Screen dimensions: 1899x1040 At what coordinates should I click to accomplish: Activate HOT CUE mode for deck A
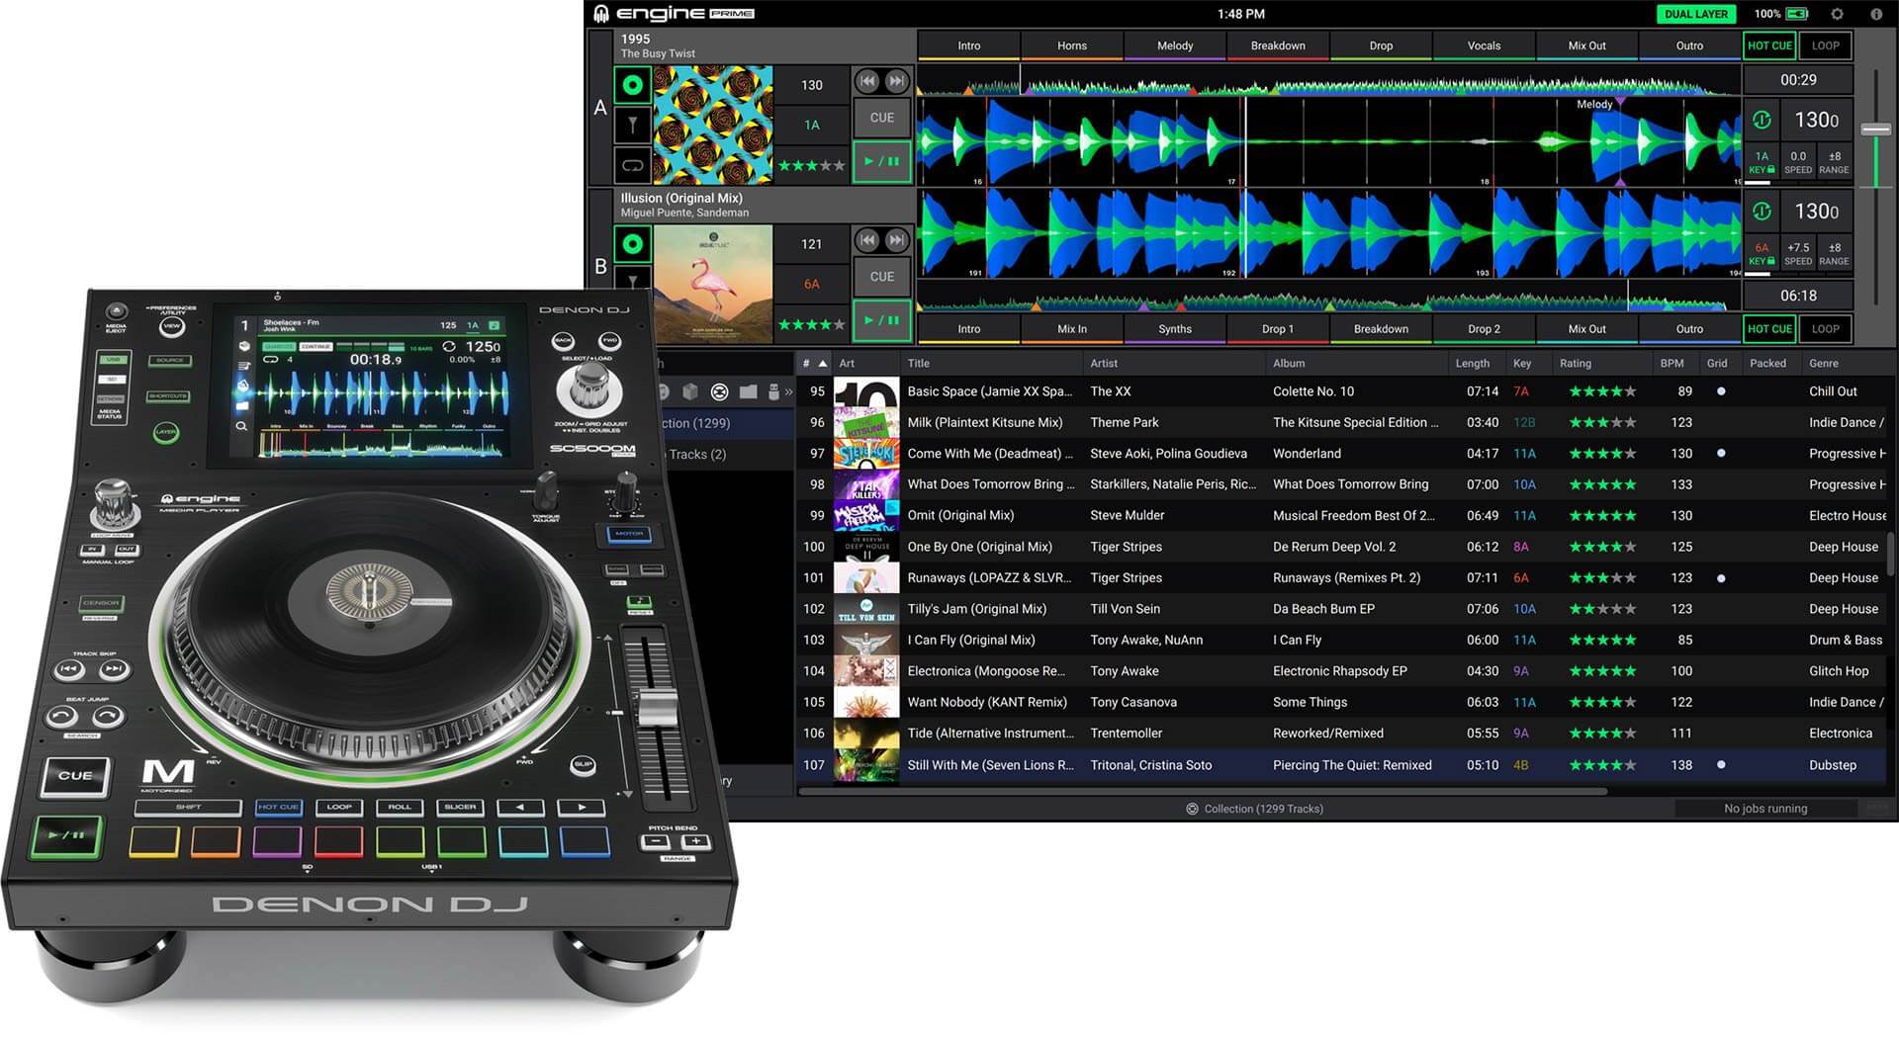(x=1769, y=45)
